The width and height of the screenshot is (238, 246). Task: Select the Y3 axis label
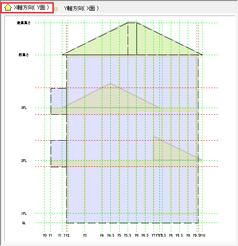pyautogui.click(x=85, y=235)
